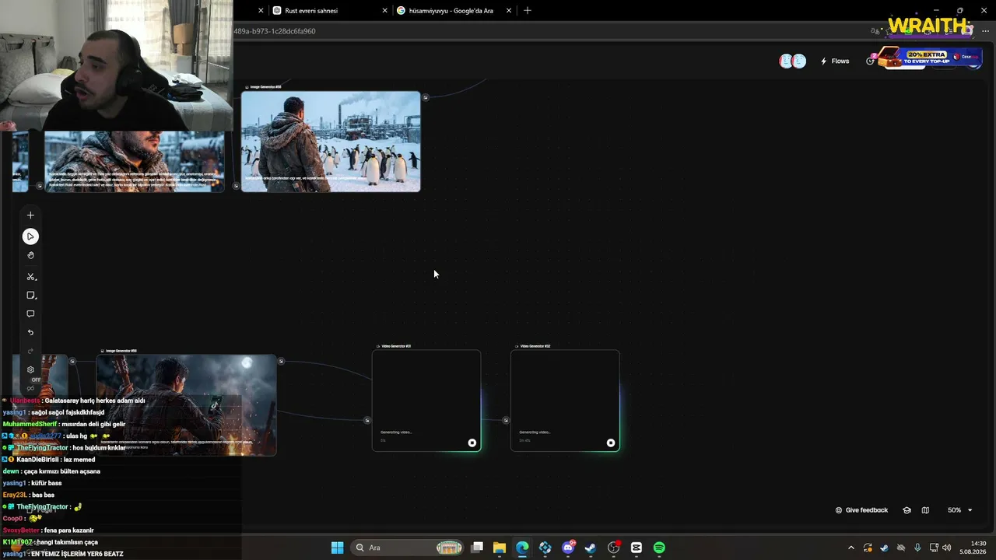Open CapCut from the taskbar
996x560 pixels.
pyautogui.click(x=637, y=548)
